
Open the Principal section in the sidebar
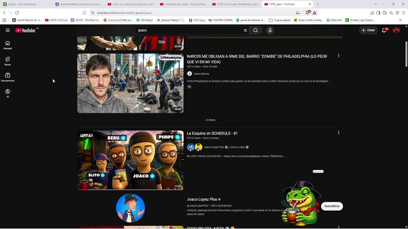coord(8,45)
